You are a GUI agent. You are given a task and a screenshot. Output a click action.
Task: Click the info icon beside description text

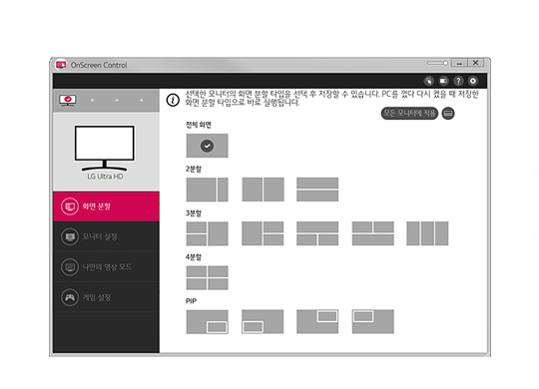173,100
